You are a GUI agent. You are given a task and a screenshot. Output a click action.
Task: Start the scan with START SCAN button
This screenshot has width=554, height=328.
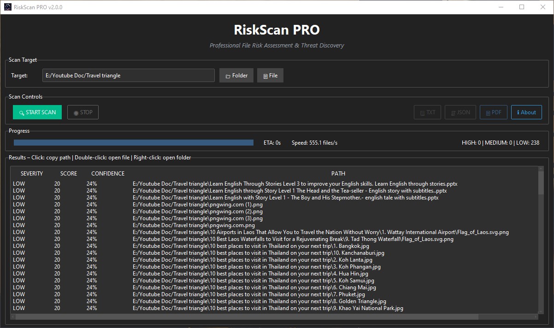(37, 112)
